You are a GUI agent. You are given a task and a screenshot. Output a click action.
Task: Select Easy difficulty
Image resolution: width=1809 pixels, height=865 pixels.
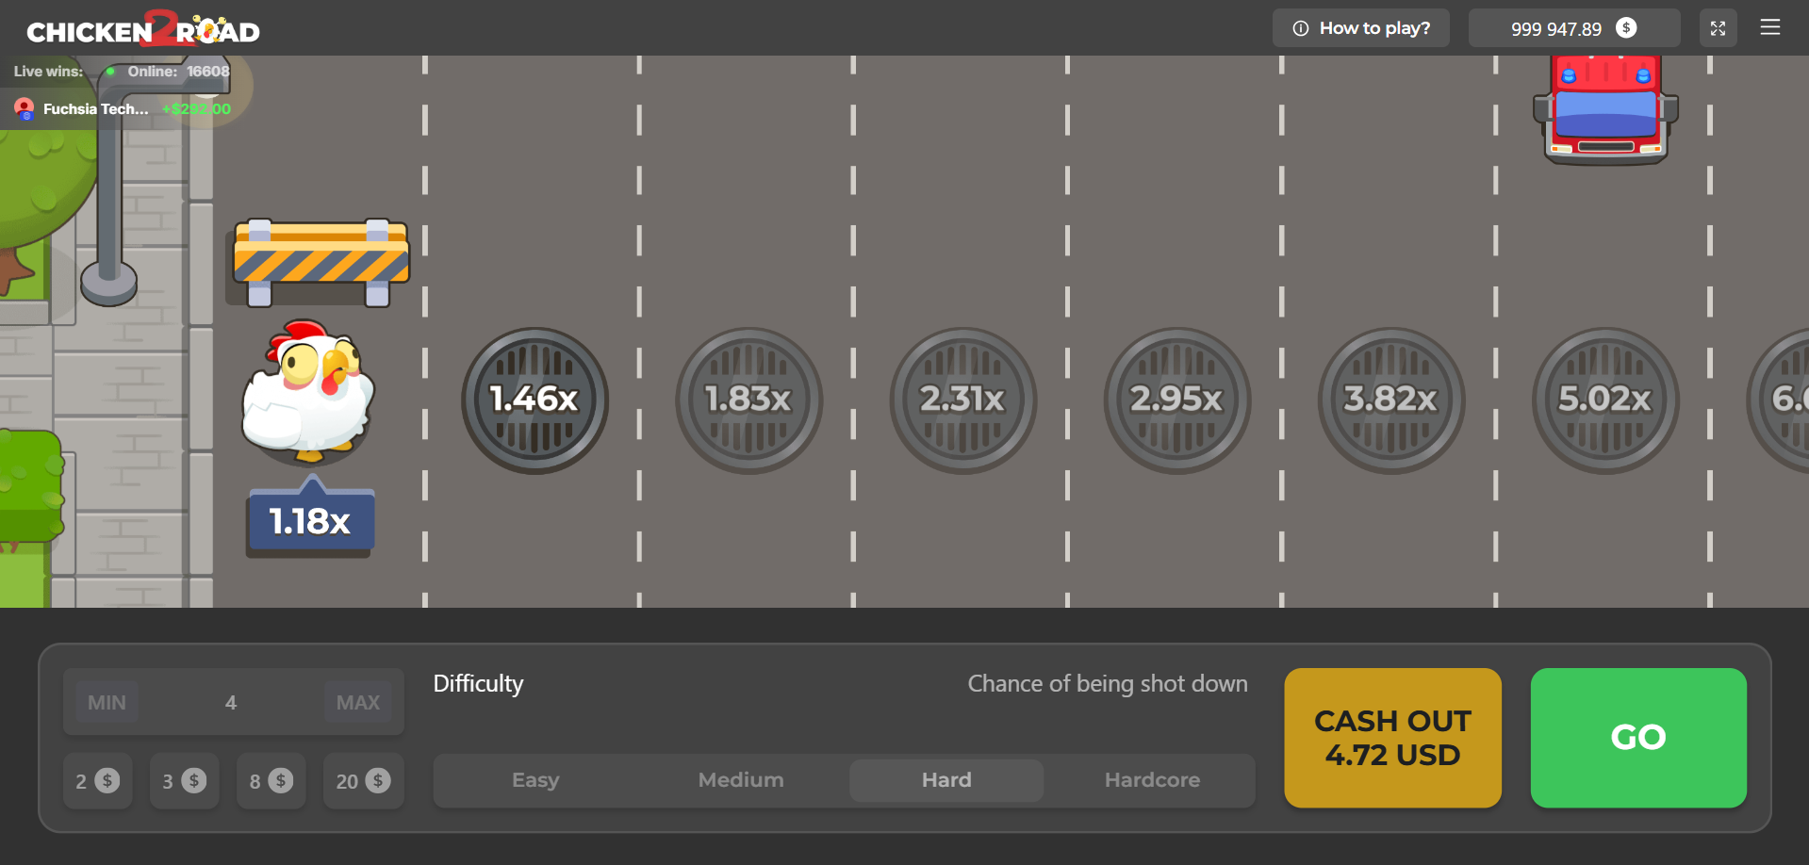535,780
